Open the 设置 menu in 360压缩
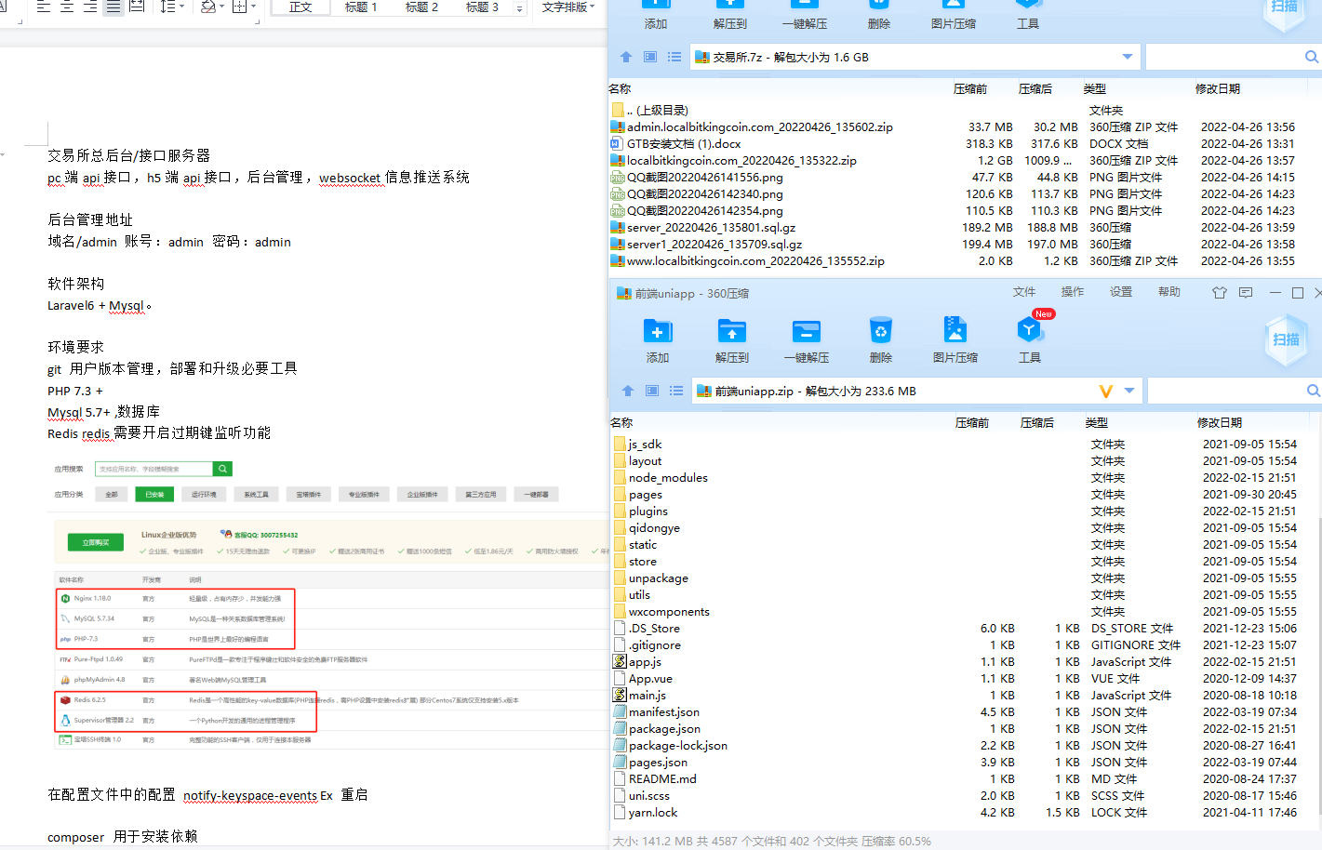 coord(1120,292)
